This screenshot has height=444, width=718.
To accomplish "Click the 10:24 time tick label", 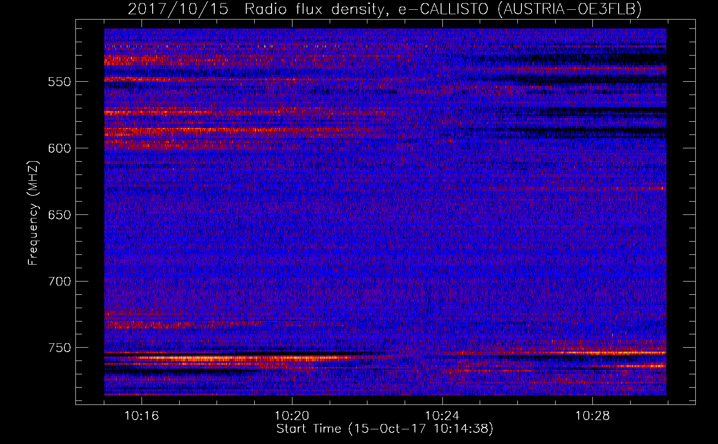I will [x=442, y=416].
